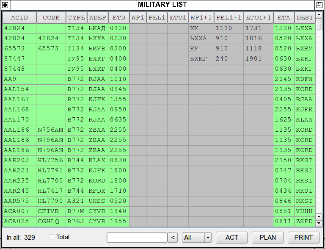Click TYPE cell B77W
325x249 pixels.
coord(77,211)
